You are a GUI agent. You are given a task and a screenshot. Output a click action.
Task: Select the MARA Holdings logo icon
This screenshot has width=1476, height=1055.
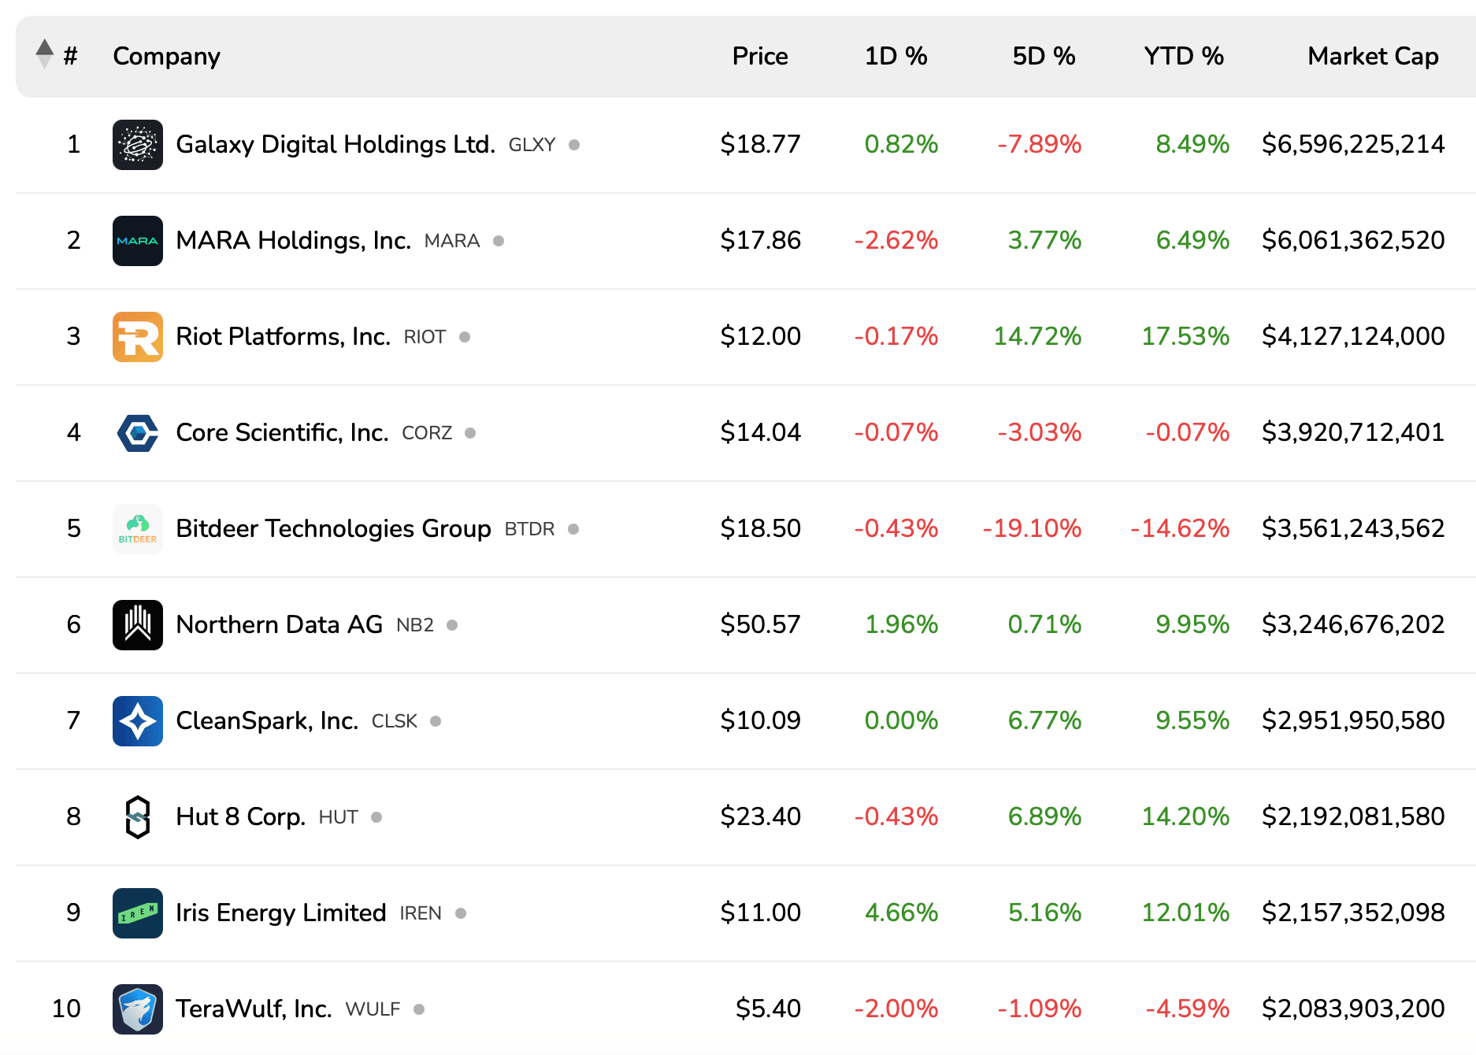(x=138, y=240)
